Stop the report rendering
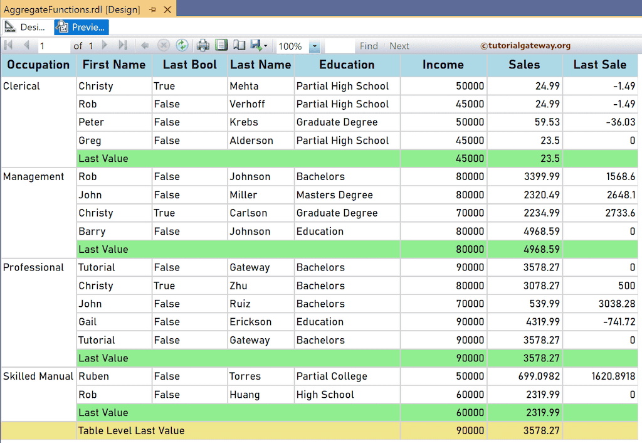 coord(163,45)
